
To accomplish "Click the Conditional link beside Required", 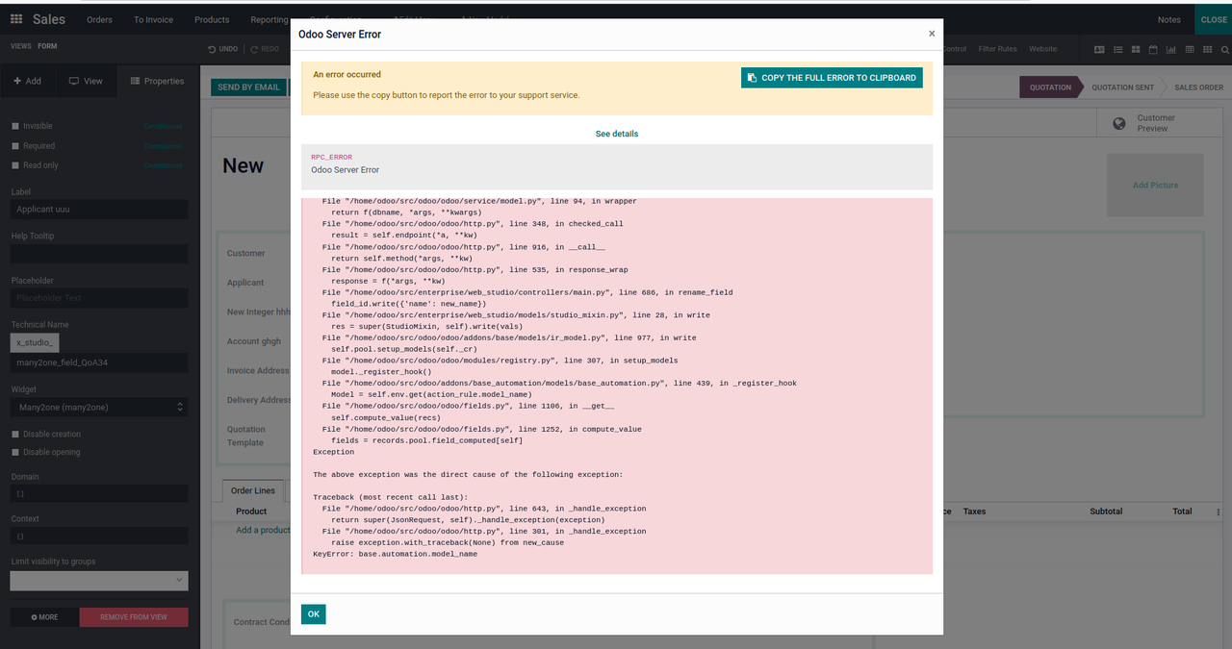I will pyautogui.click(x=163, y=146).
